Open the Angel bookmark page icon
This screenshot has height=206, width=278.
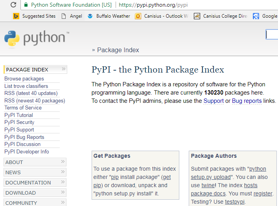(x=63, y=16)
